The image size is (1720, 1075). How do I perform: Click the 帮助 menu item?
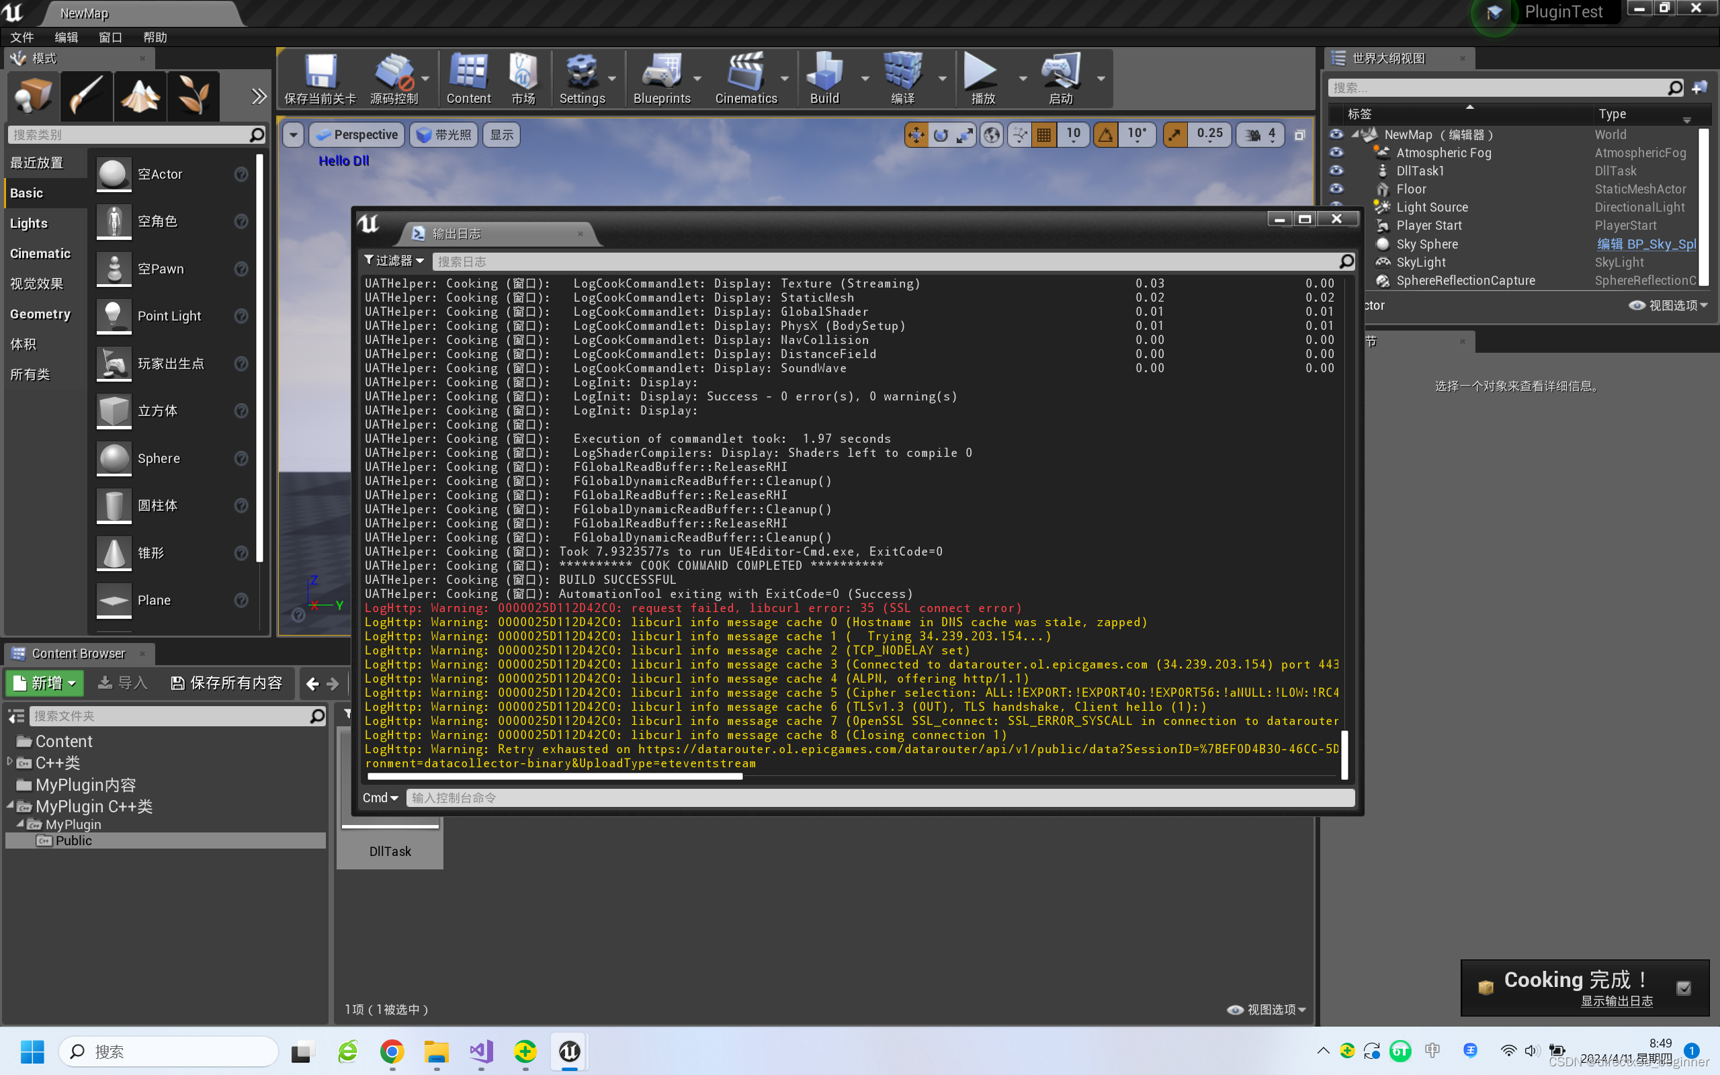pyautogui.click(x=155, y=37)
